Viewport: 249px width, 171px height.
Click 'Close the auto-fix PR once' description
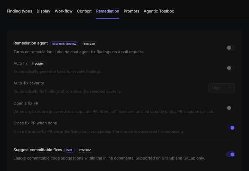pyautogui.click(x=99, y=131)
